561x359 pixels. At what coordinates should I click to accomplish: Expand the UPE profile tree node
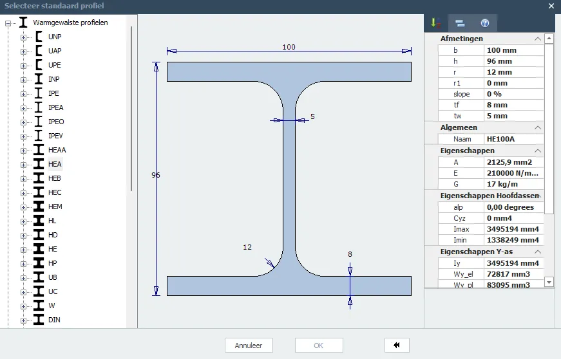24,66
